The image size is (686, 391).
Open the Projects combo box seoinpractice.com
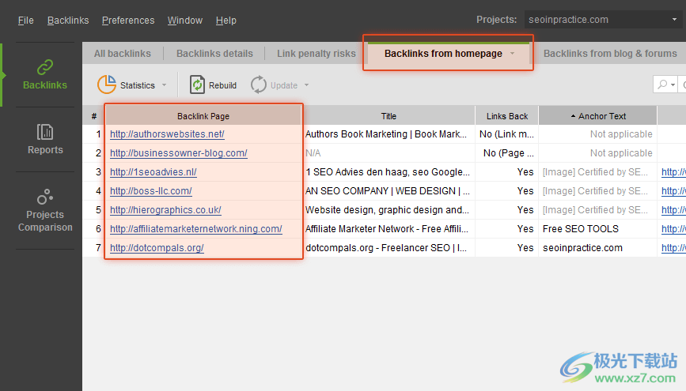[603, 20]
